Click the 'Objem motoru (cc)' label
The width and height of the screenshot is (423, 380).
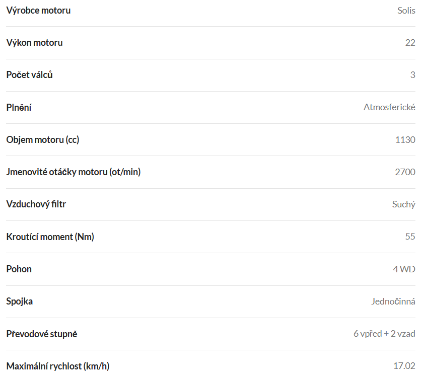(x=42, y=139)
